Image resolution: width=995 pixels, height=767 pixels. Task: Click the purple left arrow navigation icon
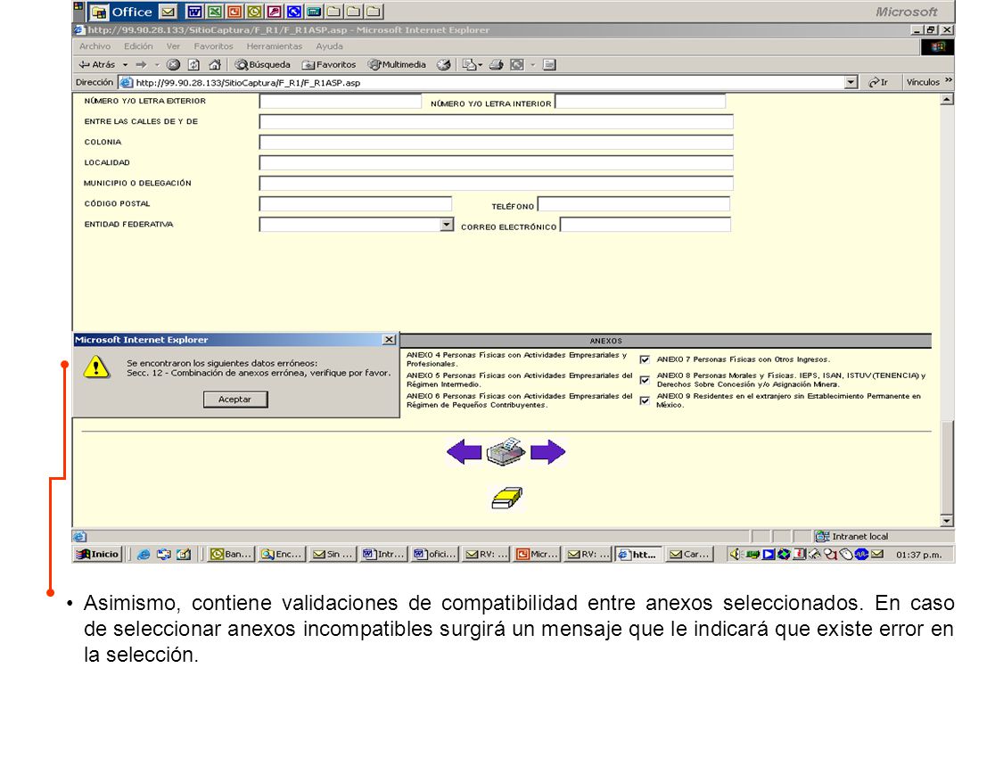coord(464,452)
